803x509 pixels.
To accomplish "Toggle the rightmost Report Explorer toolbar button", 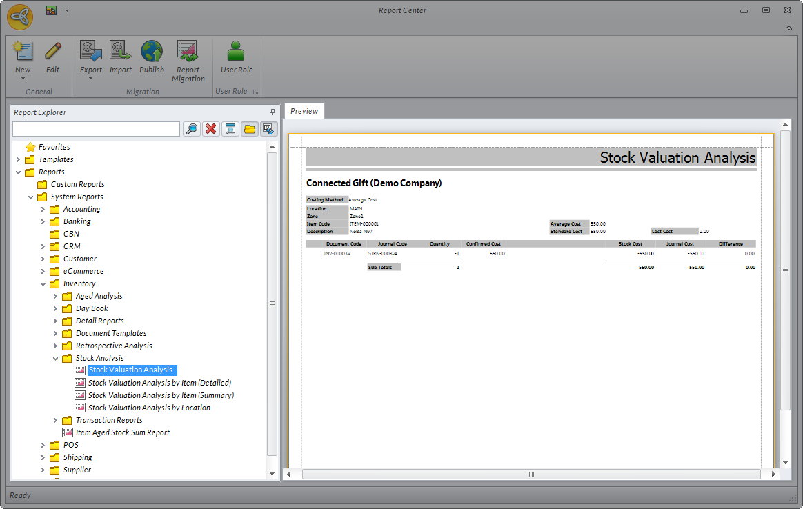I will tap(268, 129).
